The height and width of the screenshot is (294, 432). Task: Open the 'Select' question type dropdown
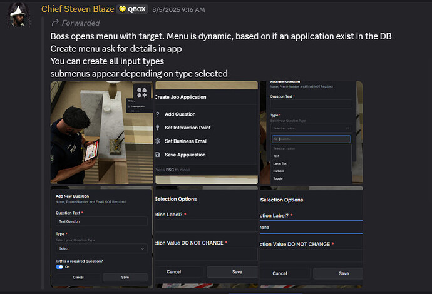[x=101, y=248]
